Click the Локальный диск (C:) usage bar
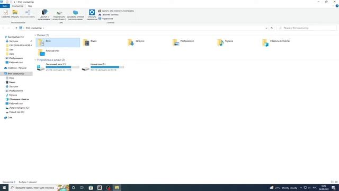The width and height of the screenshot is (339, 191). click(x=63, y=67)
